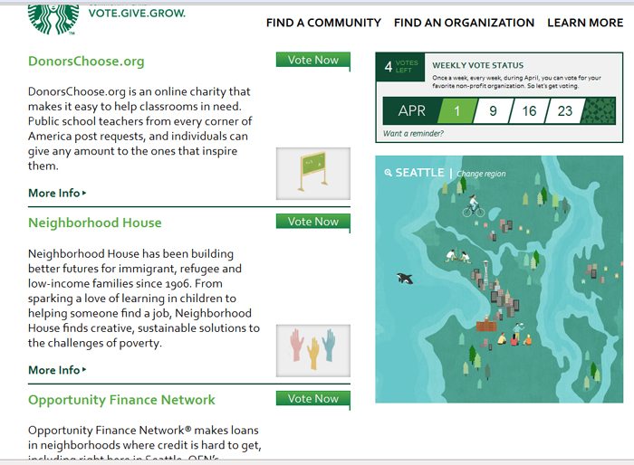Expand More Info under DonorsChoose.org

click(57, 193)
